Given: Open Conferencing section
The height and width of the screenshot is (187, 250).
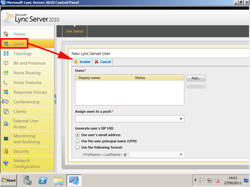Looking at the screenshot, I should (26, 102).
